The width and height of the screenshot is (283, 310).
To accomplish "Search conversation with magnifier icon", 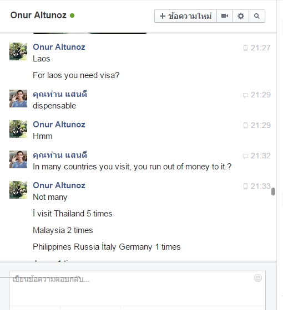I will coord(257,16).
